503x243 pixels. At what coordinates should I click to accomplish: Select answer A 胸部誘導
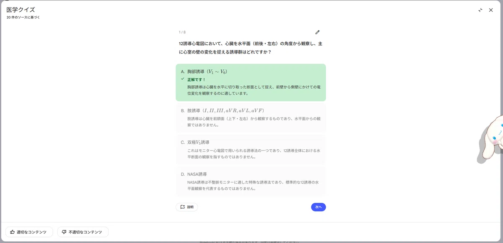tap(251, 82)
